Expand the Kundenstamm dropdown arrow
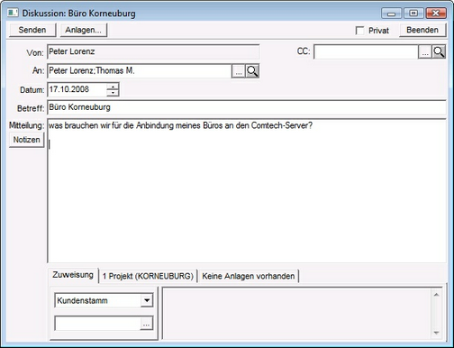 [147, 300]
